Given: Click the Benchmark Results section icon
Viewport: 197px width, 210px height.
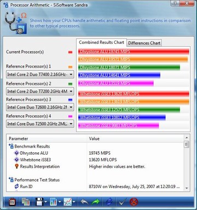Looking at the screenshot, I should (x=11, y=146).
